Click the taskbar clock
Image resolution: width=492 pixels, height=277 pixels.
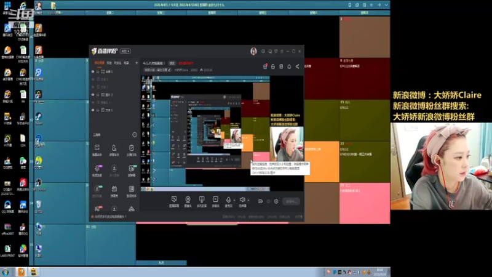[x=379, y=272]
